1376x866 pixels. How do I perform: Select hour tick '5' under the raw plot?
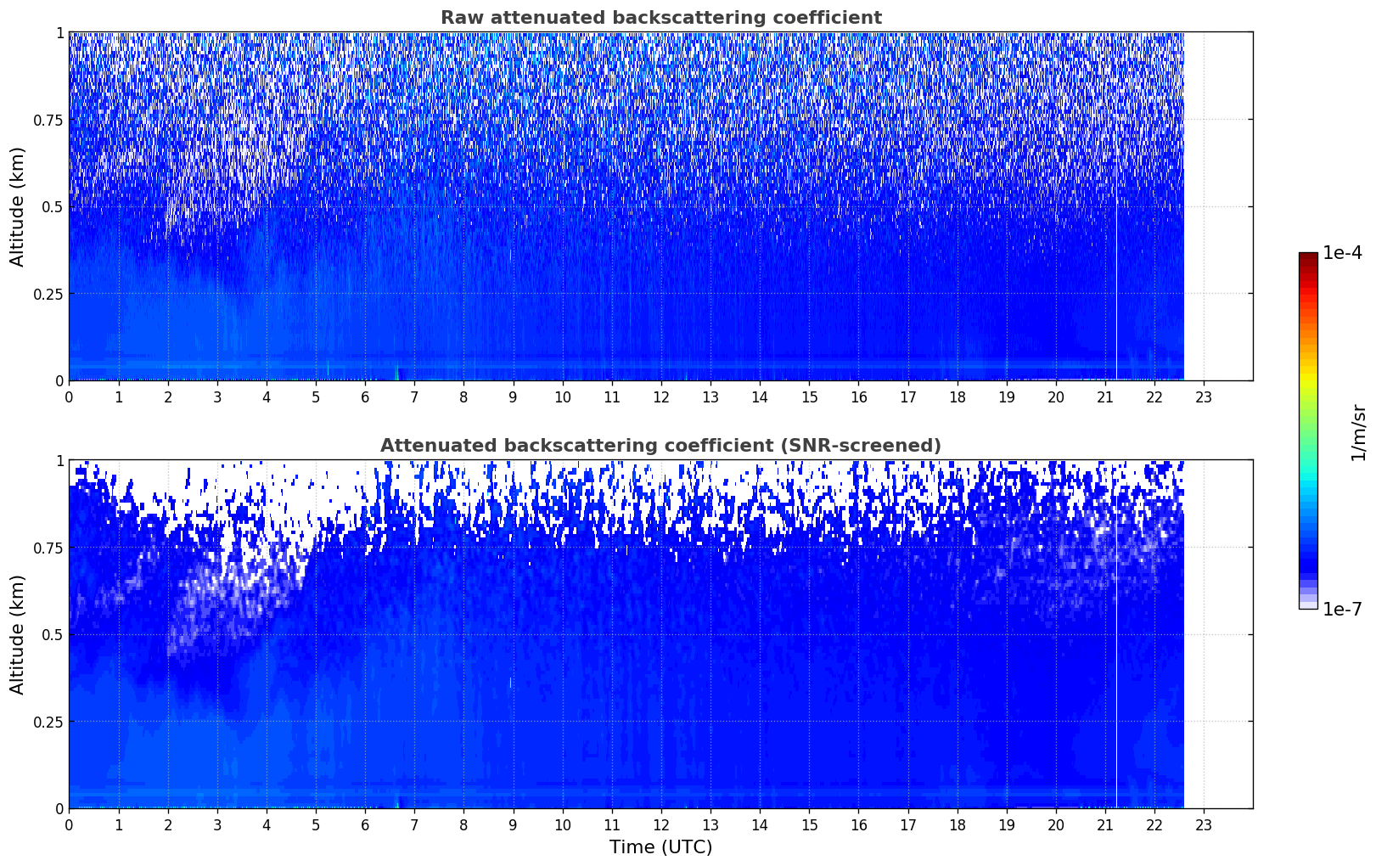pyautogui.click(x=316, y=396)
